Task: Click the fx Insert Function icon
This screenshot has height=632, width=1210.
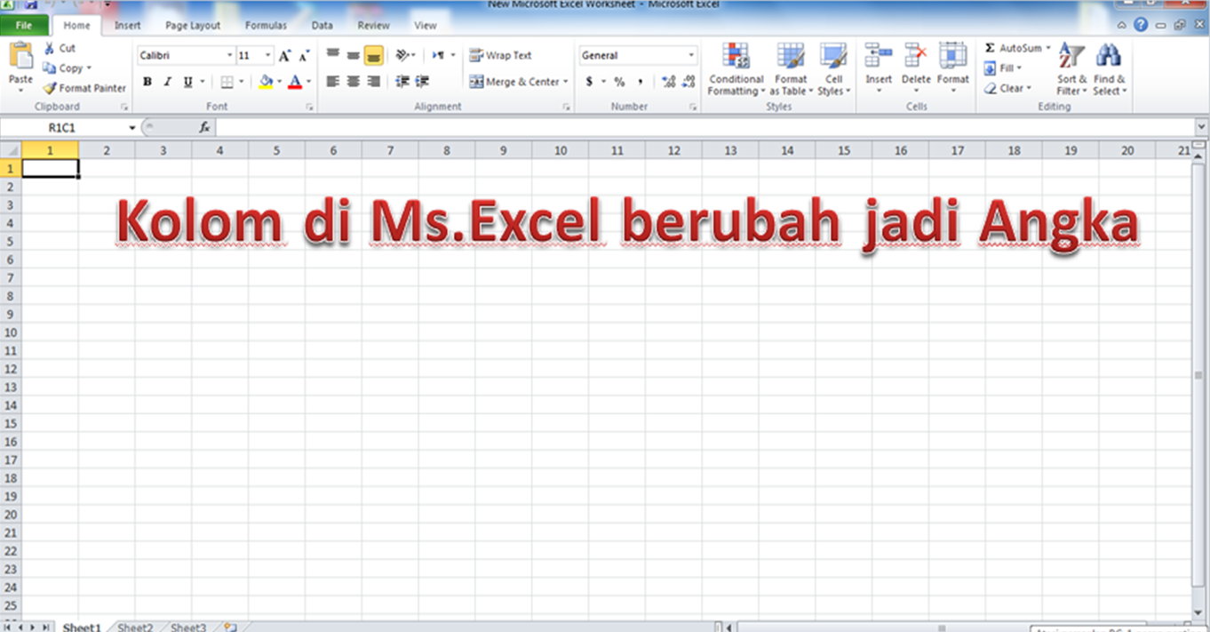Action: click(204, 128)
